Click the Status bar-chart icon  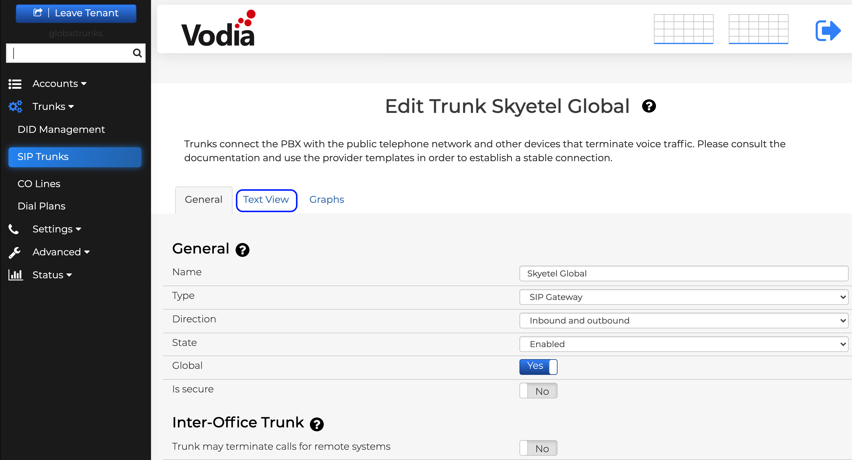[x=15, y=275]
